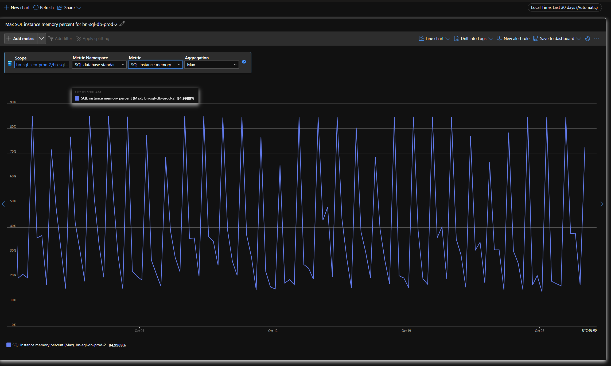Open the more options ellipsis menu
611x366 pixels.
(x=596, y=39)
